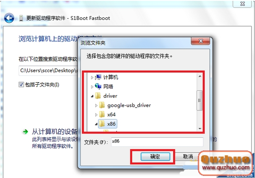Screen dimensions: 255x178
Task: Click the blue back arrow button
Action: [x=9, y=18]
